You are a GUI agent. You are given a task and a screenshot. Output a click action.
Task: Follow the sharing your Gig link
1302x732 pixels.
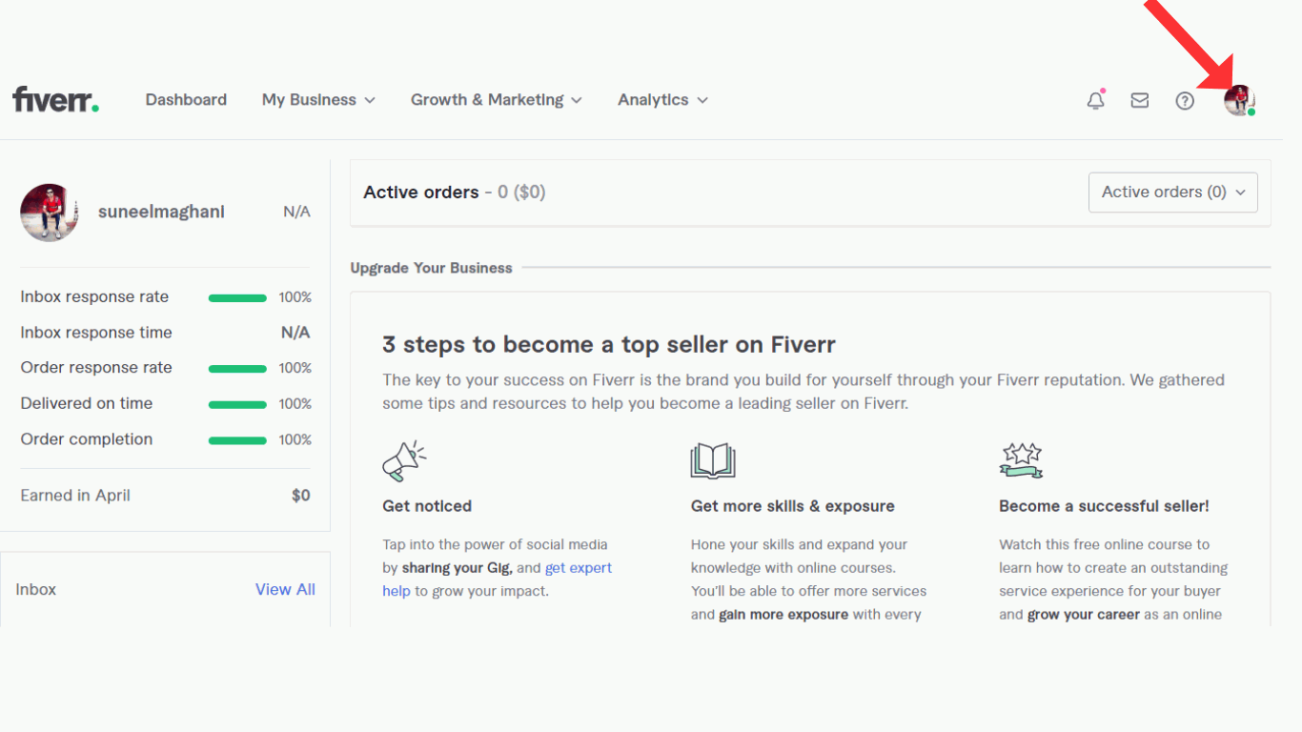click(x=458, y=568)
